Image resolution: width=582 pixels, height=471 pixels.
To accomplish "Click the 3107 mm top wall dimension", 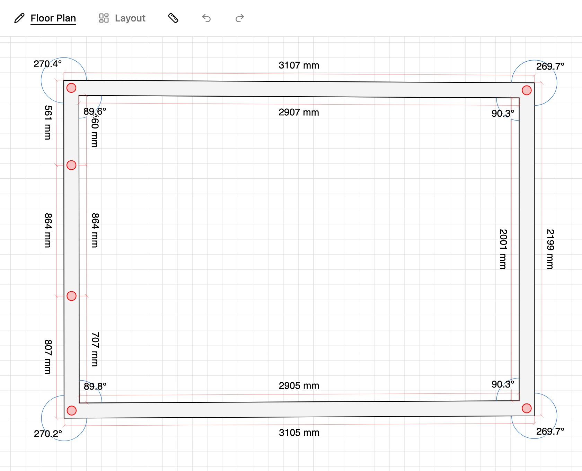I will coord(299,65).
